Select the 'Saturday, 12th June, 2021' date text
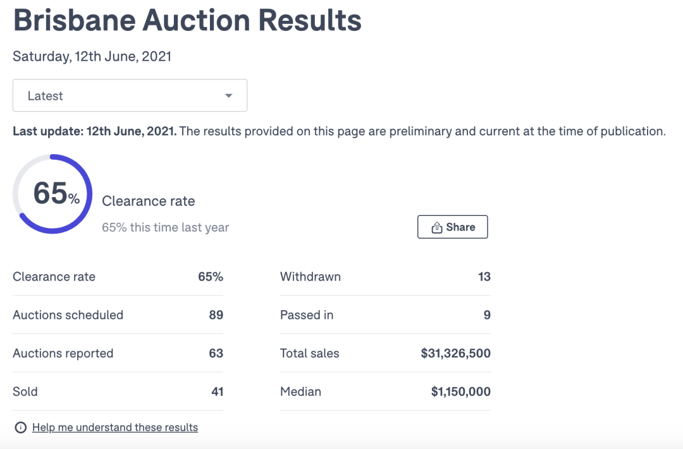Image resolution: width=683 pixels, height=449 pixels. (x=92, y=56)
